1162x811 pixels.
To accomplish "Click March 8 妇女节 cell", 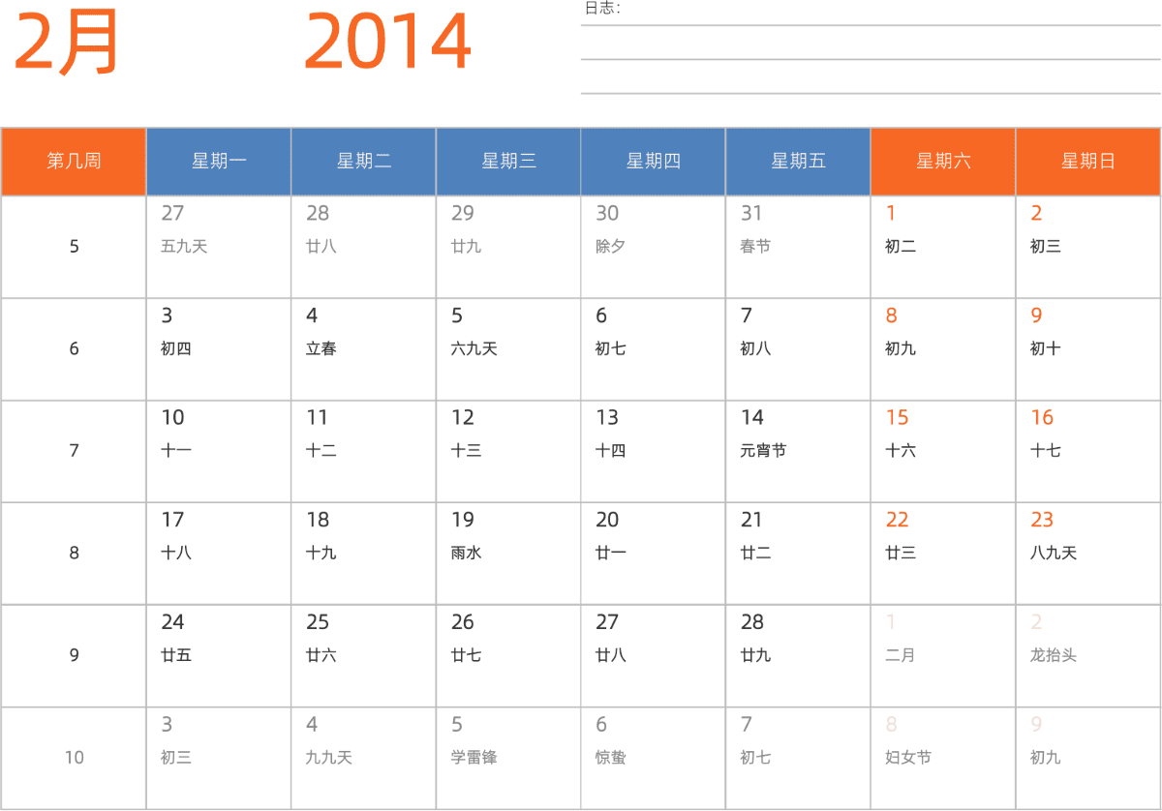I will click(943, 758).
